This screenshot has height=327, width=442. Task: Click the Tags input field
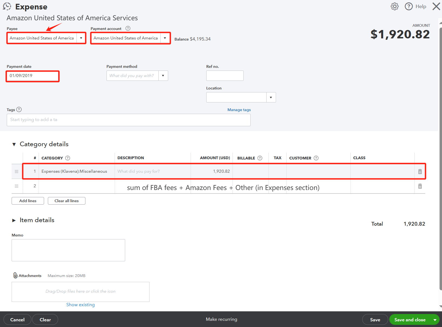(x=129, y=120)
